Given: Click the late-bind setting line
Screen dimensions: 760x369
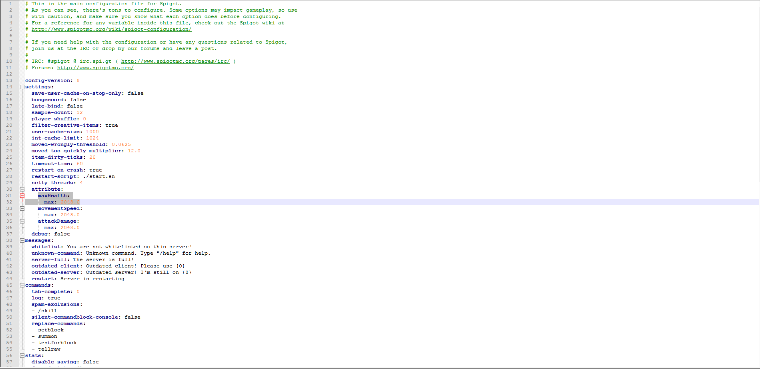Looking at the screenshot, I should (x=57, y=106).
